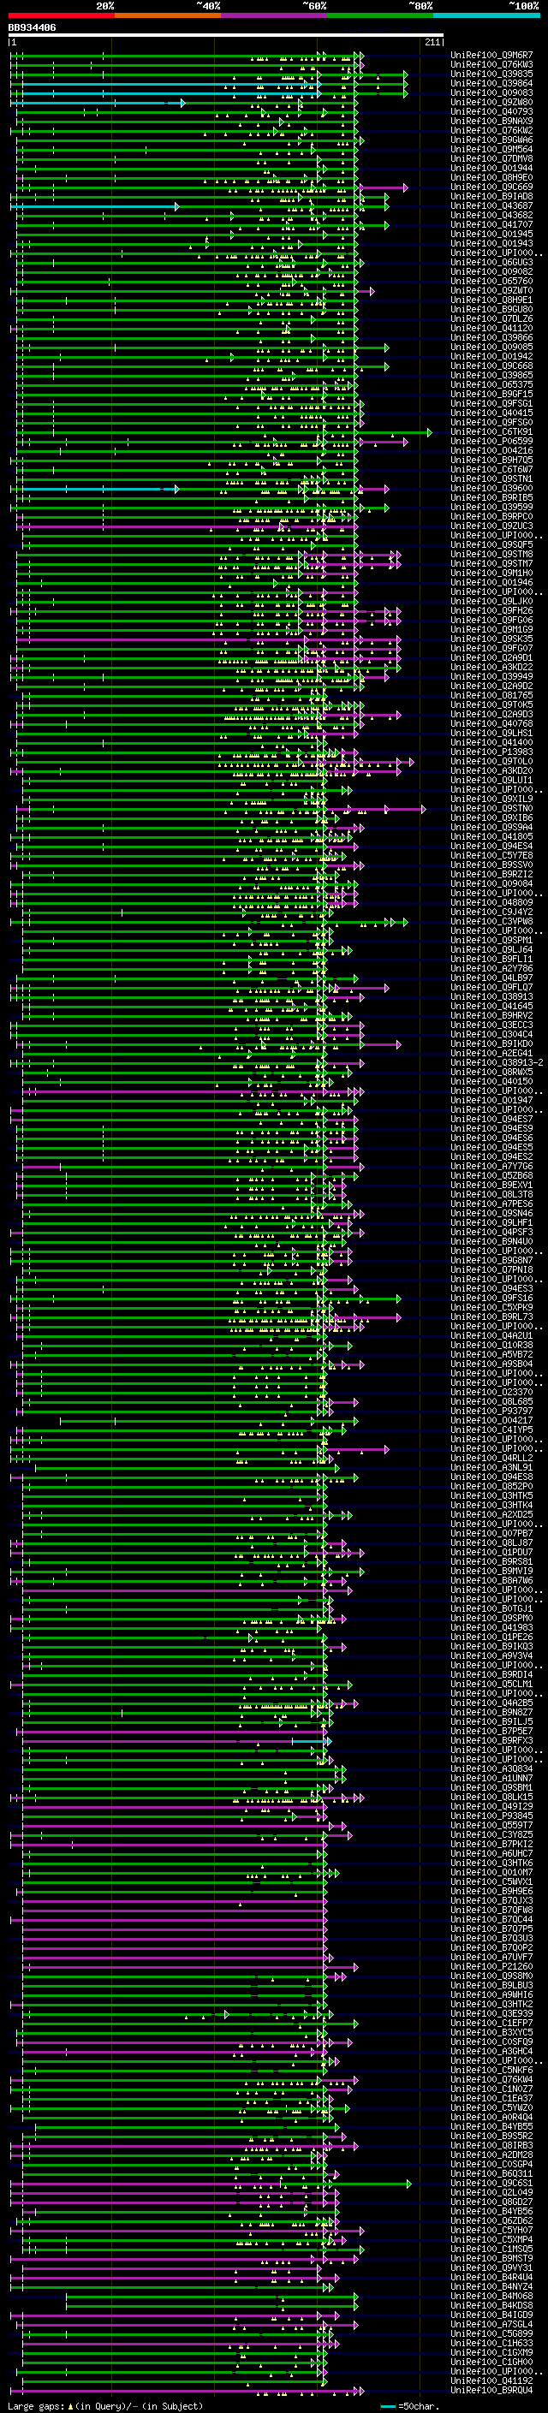
Task: Select the UniRef100_C3VPW8 label
Action: (x=491, y=922)
